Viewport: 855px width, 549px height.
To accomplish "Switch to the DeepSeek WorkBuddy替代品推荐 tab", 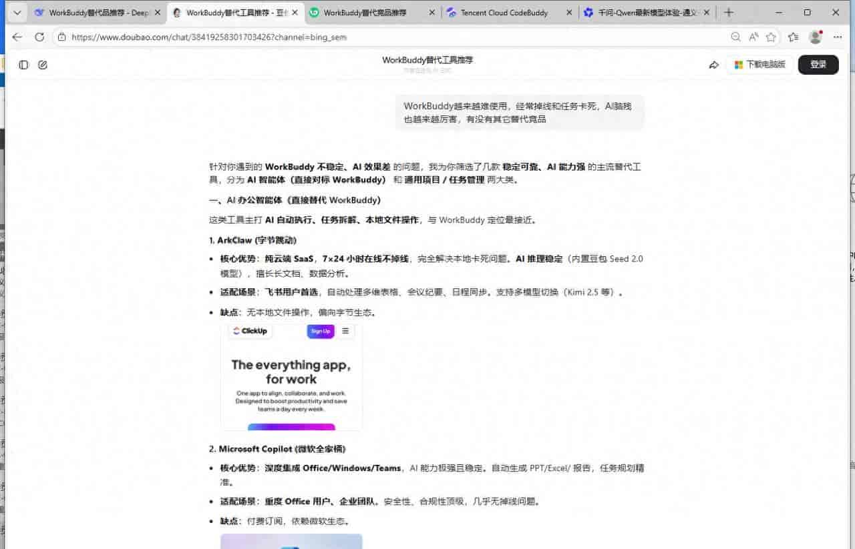I will click(x=98, y=13).
